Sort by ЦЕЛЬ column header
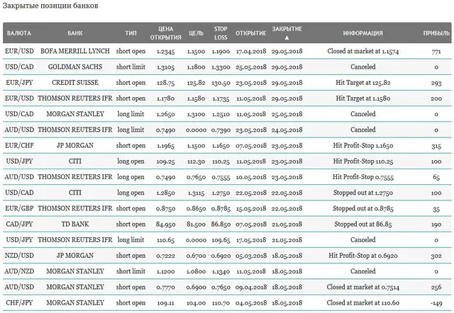 (x=196, y=33)
